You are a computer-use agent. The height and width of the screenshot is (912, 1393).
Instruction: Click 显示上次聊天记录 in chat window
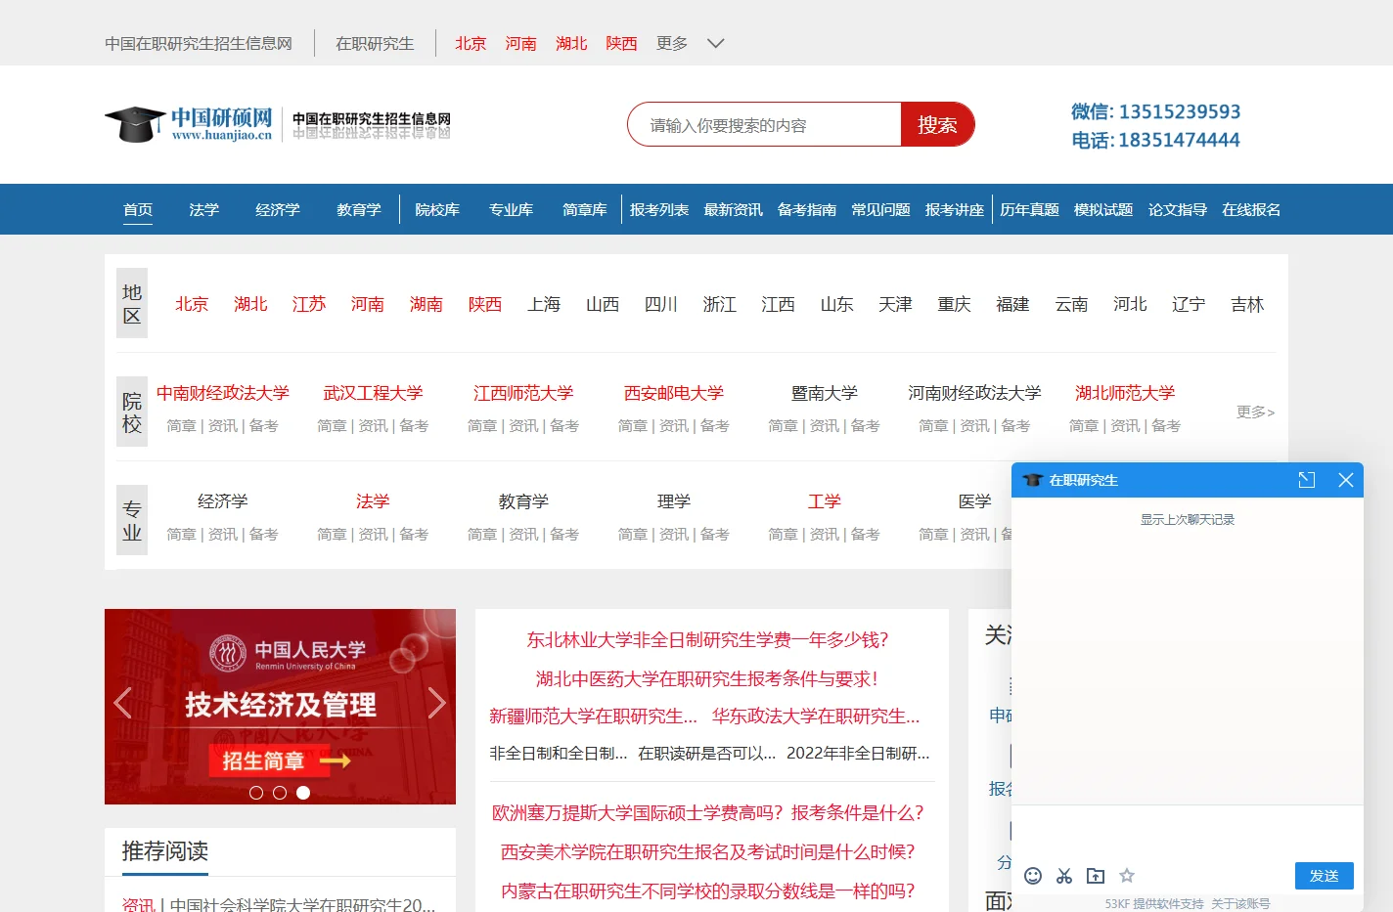1188,520
